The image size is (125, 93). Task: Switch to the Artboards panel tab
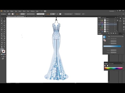[104, 17]
